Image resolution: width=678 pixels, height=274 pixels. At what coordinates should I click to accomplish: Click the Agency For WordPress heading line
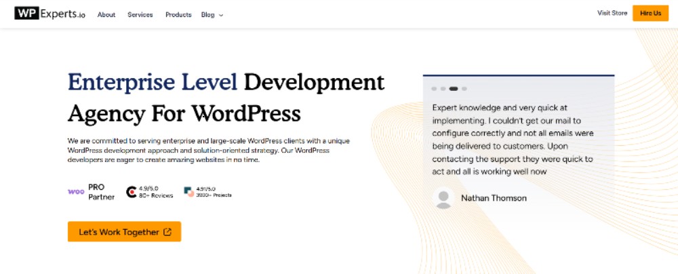(184, 114)
